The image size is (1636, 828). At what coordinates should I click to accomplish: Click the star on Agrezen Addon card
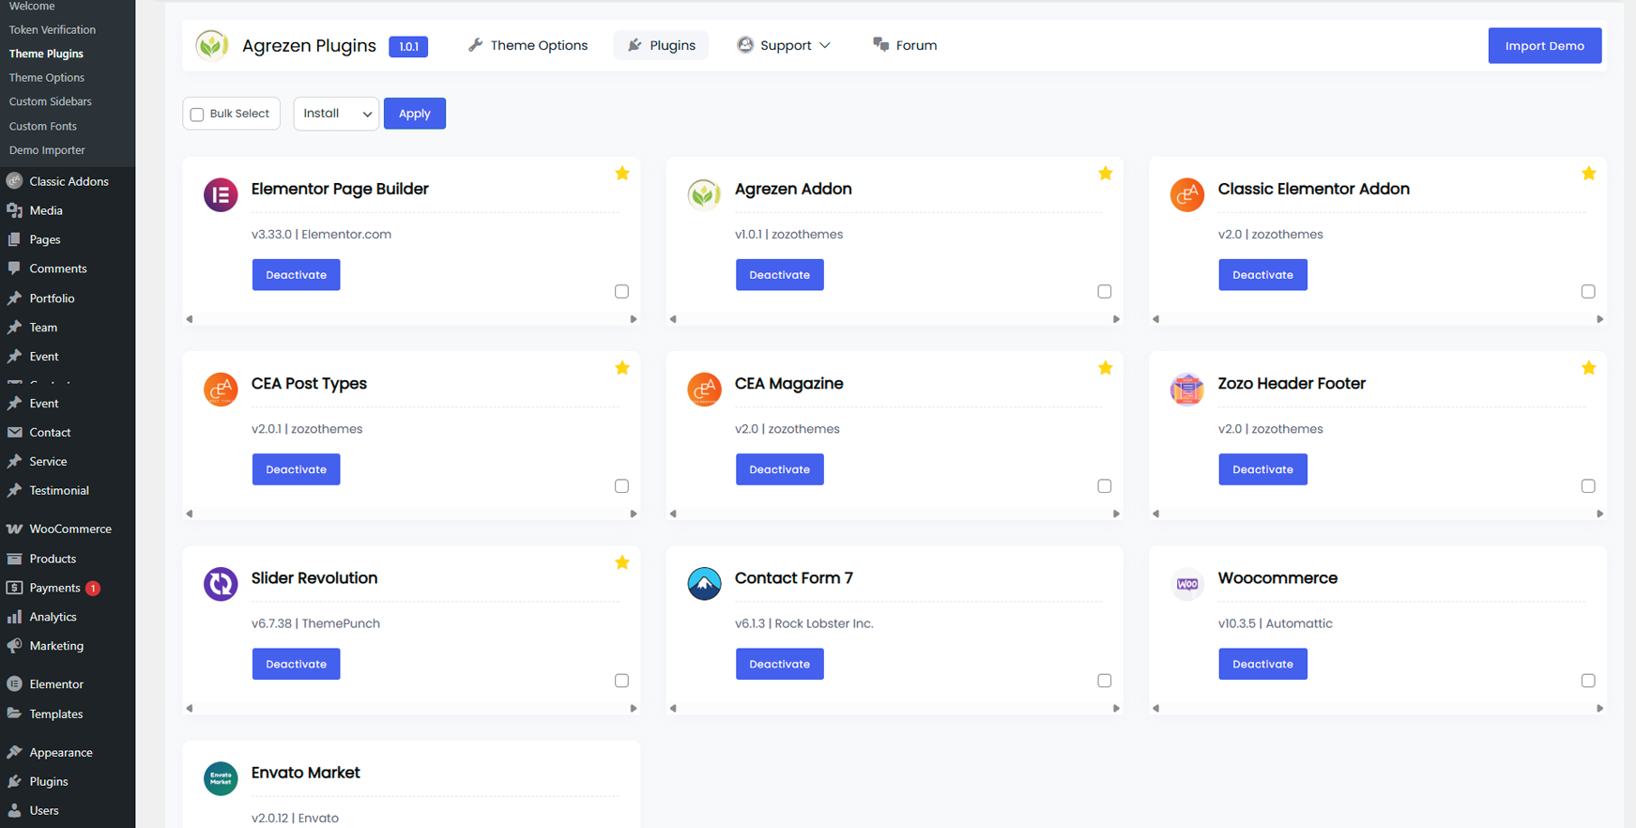(x=1105, y=174)
